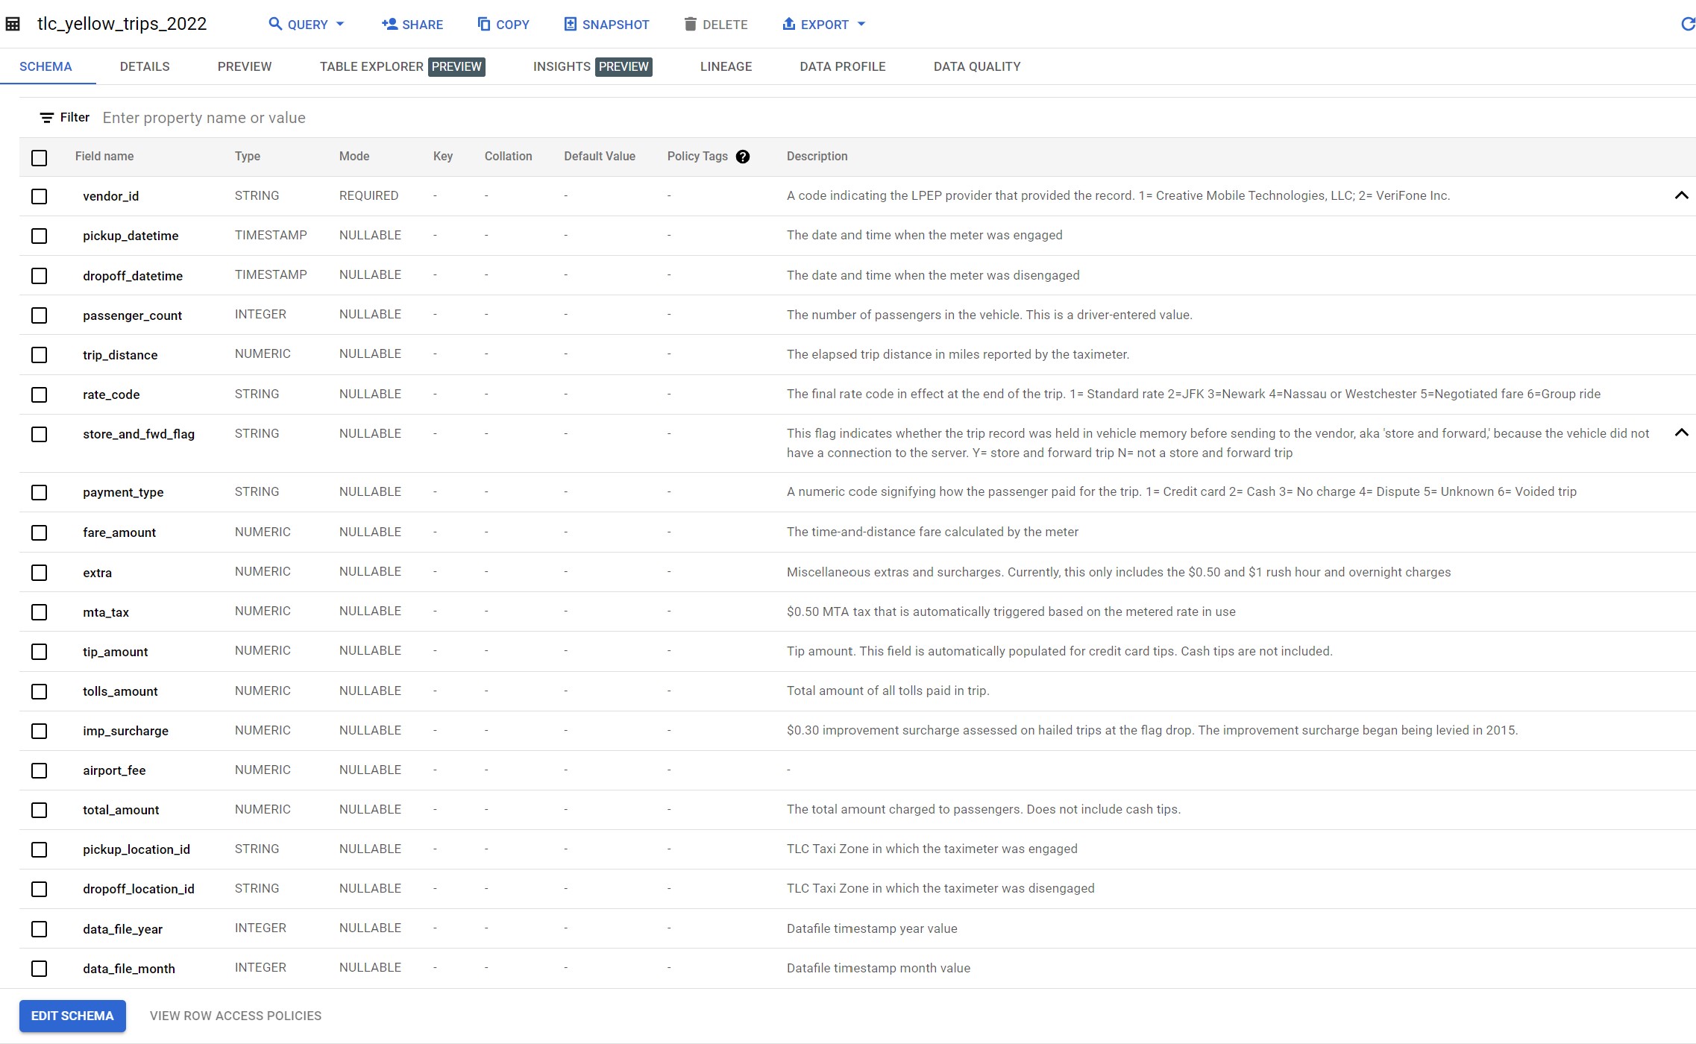Toggle the select-all header checkbox

40,157
